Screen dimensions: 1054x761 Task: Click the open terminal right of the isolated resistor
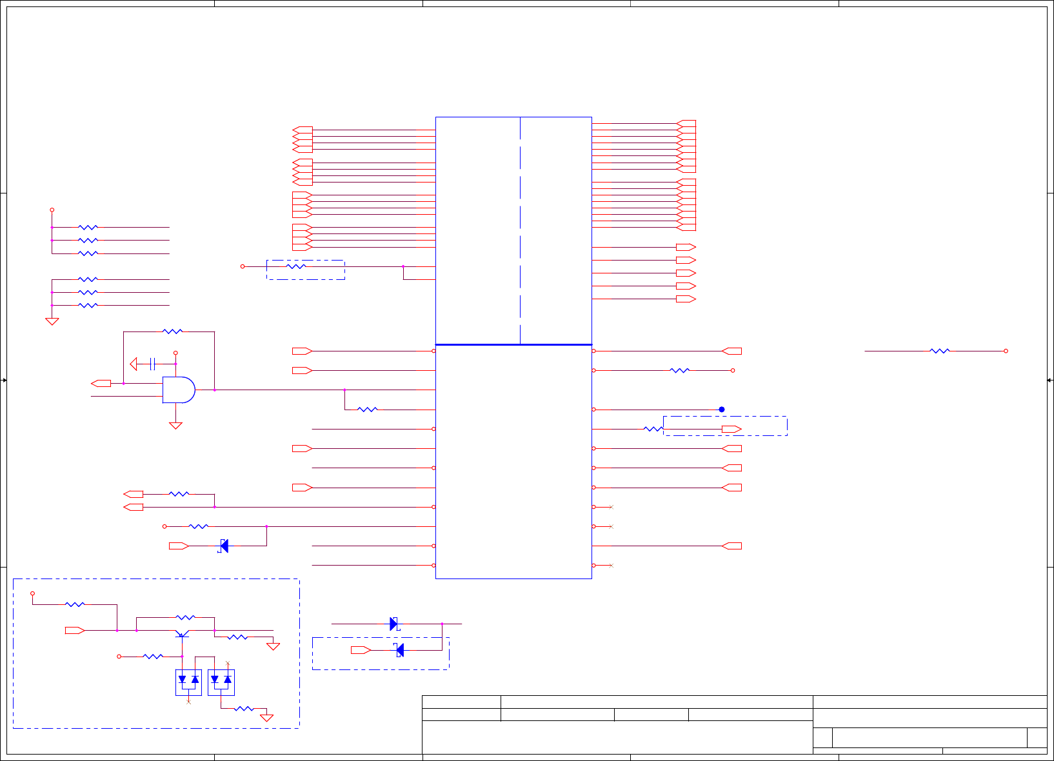click(1006, 351)
